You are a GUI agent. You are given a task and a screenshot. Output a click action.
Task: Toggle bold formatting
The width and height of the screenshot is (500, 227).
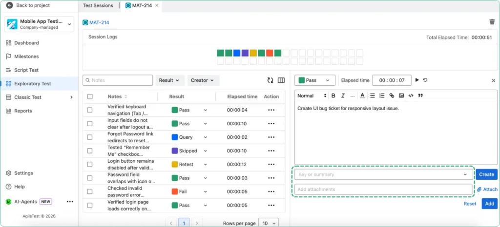[333, 95]
